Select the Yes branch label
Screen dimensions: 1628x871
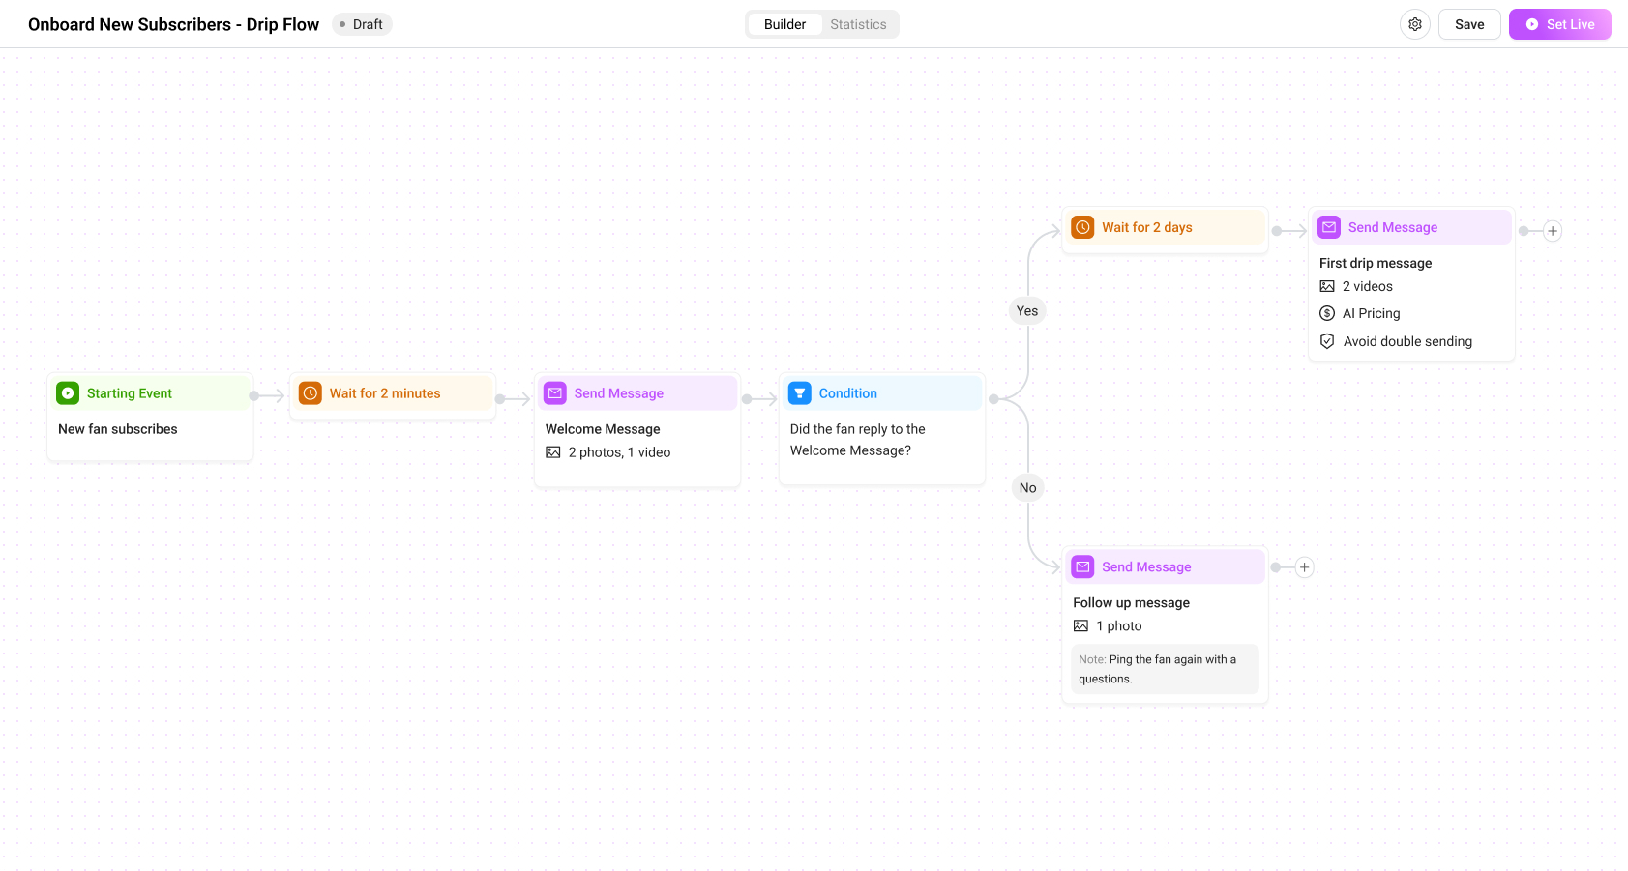point(1027,311)
